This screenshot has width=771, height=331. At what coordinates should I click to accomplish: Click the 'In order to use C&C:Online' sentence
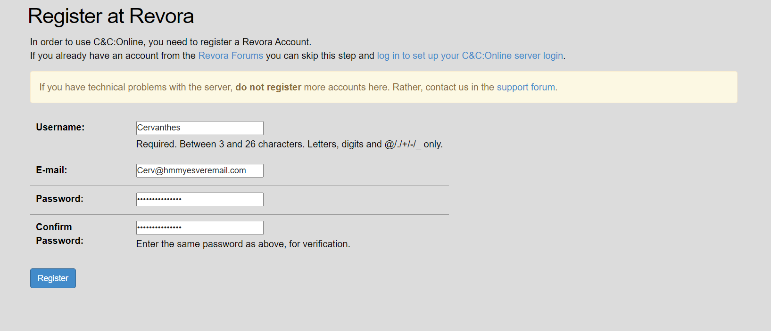coord(170,42)
